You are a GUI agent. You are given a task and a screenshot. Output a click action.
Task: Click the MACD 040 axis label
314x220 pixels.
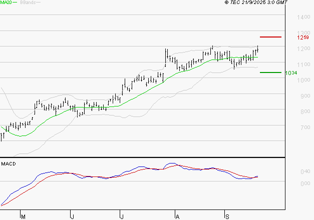coord(305,171)
